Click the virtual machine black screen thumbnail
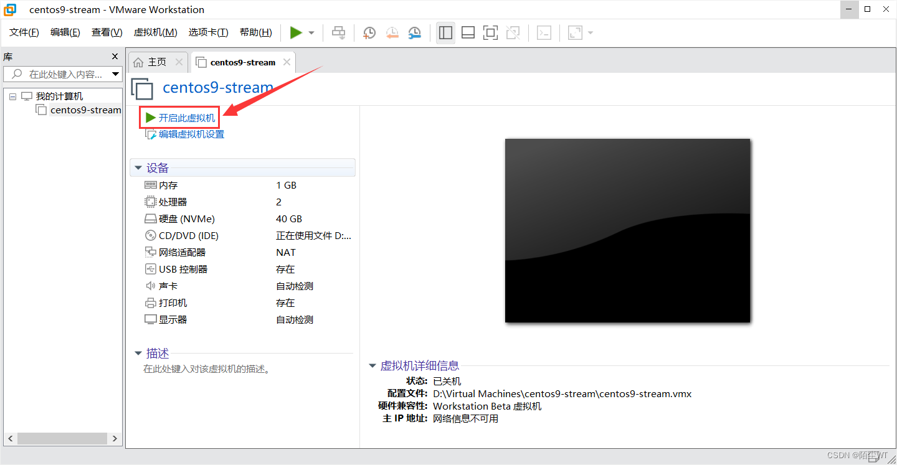This screenshot has height=465, width=897. pos(627,230)
